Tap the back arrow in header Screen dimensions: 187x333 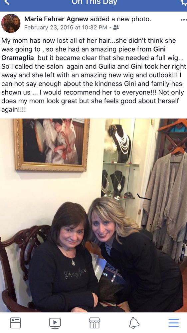(6, 2)
